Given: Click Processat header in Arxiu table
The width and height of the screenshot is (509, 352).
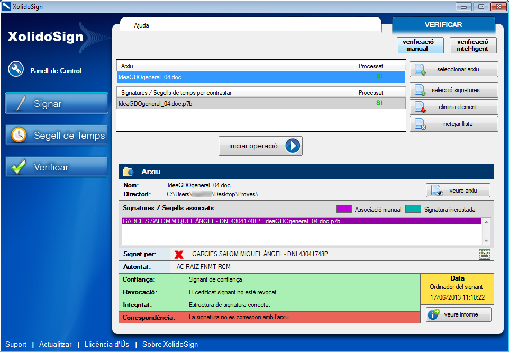Looking at the screenshot, I should pos(380,66).
